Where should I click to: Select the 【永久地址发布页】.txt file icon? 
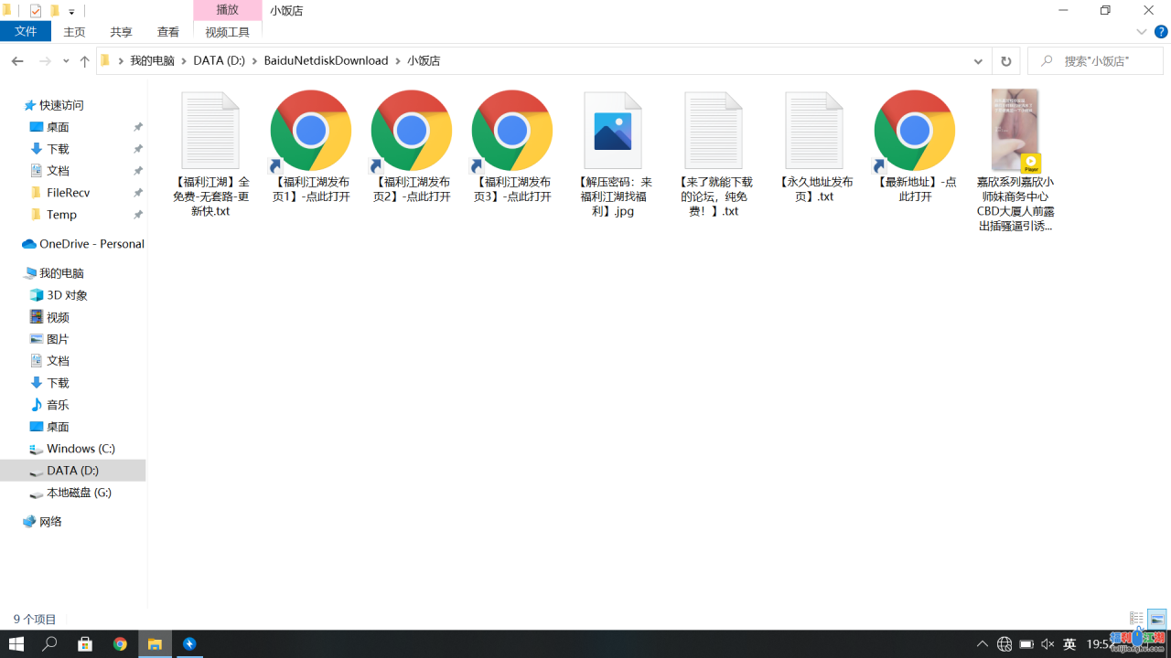click(x=813, y=131)
